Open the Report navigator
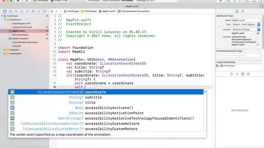Image resolution: width=264 pixels, height=148 pixels. pyautogui.click(x=45, y=11)
